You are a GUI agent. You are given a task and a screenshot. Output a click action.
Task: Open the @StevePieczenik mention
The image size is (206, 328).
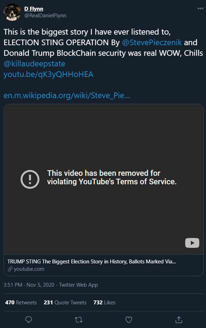152,42
